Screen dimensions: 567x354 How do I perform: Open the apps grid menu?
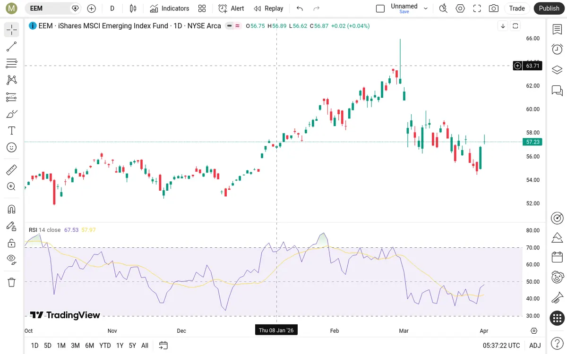point(557,318)
